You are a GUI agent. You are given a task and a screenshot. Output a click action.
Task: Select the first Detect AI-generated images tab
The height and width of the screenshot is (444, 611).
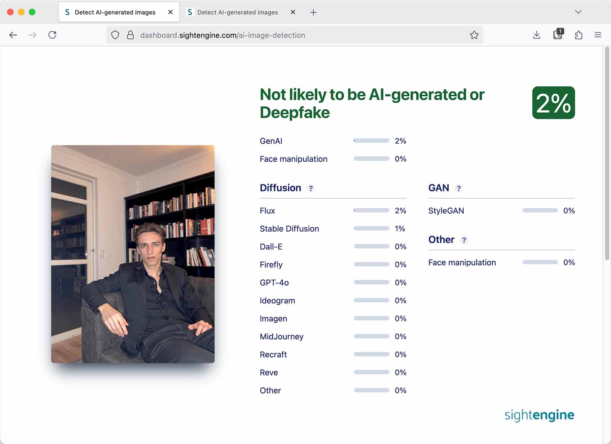click(119, 12)
